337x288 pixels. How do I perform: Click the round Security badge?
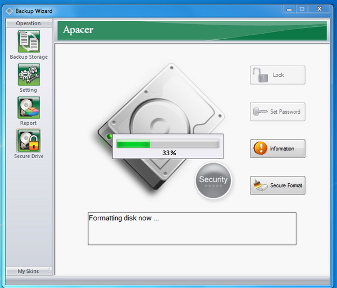click(213, 180)
